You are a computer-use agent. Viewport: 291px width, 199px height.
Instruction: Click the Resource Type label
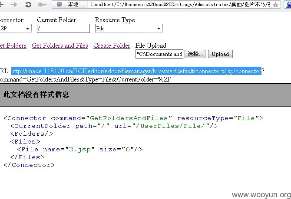coord(115,20)
